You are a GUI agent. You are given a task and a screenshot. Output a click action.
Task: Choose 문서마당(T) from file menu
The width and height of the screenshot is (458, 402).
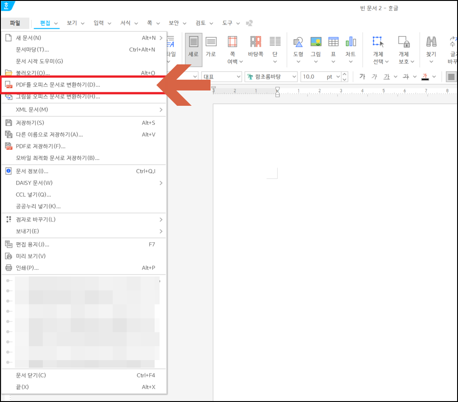[x=84, y=50]
